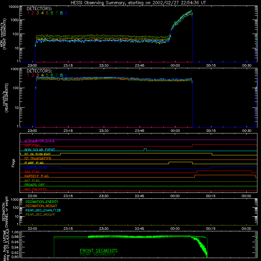Click the PARTICLE_FLAG label

pyautogui.click(x=37, y=176)
